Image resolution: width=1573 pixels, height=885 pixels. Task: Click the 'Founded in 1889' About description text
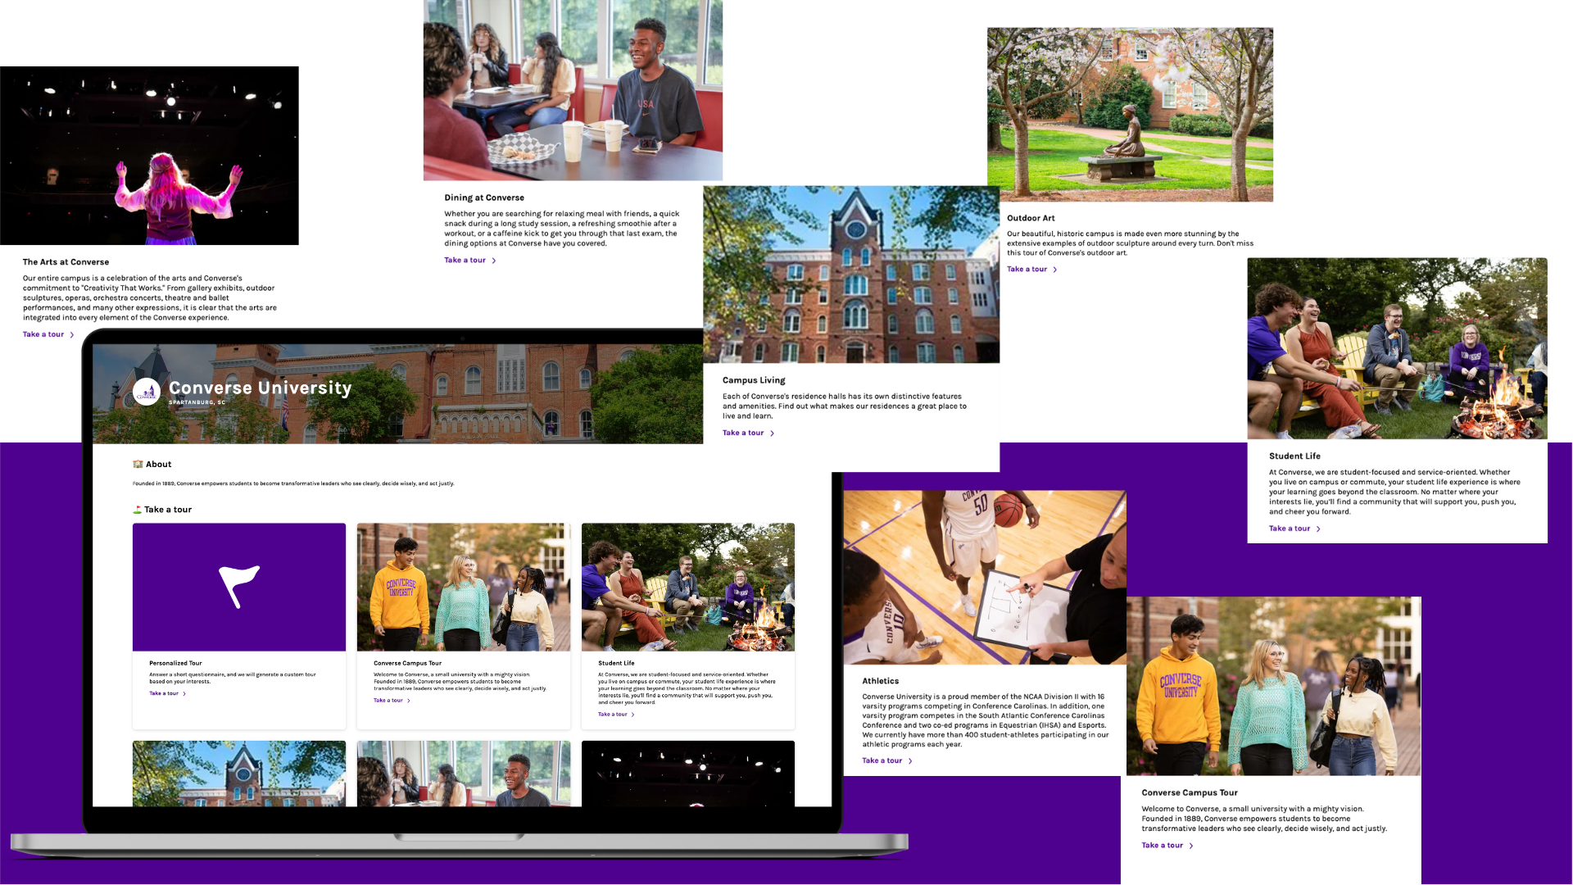(293, 483)
